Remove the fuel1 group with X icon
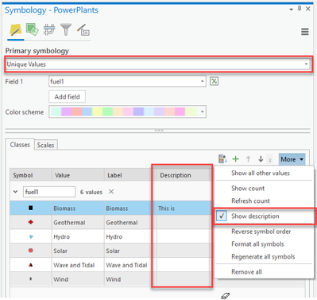 tap(111, 192)
